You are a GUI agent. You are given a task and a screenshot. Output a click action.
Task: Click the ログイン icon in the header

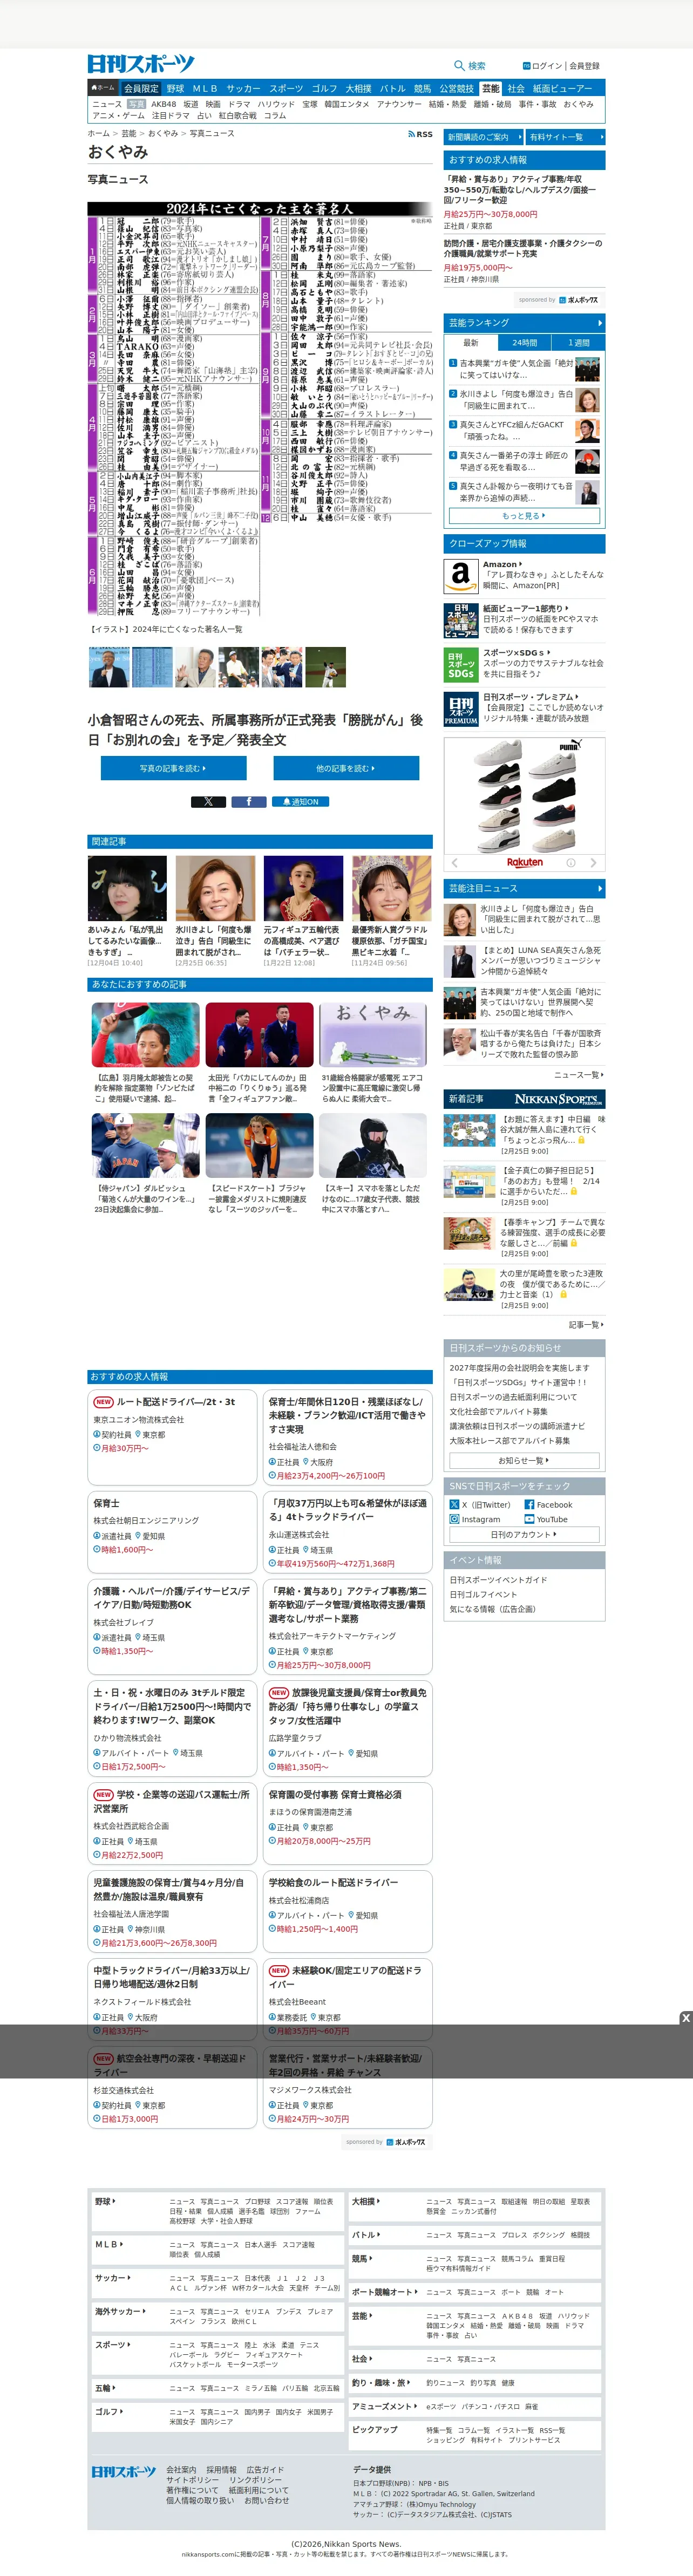pos(526,66)
